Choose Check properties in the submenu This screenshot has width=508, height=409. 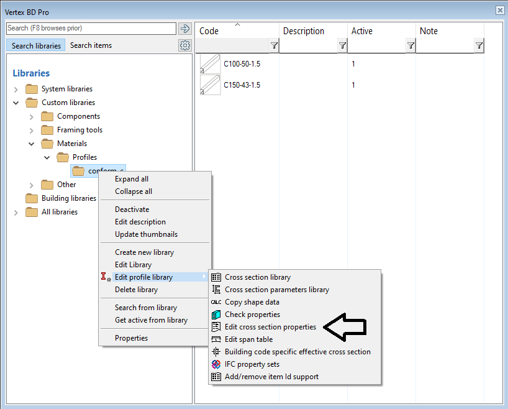pyautogui.click(x=252, y=315)
